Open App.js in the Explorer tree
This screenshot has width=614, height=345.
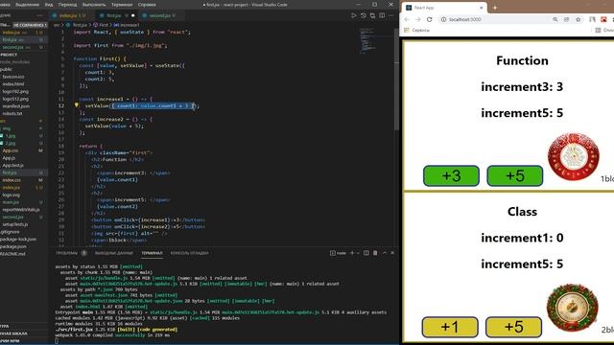click(9, 158)
